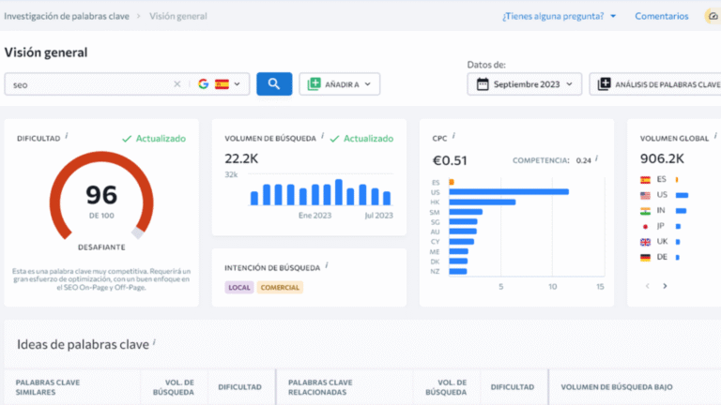Screen dimensions: 721x405
Task: Click the 22.2K search volume value
Action: click(x=241, y=158)
